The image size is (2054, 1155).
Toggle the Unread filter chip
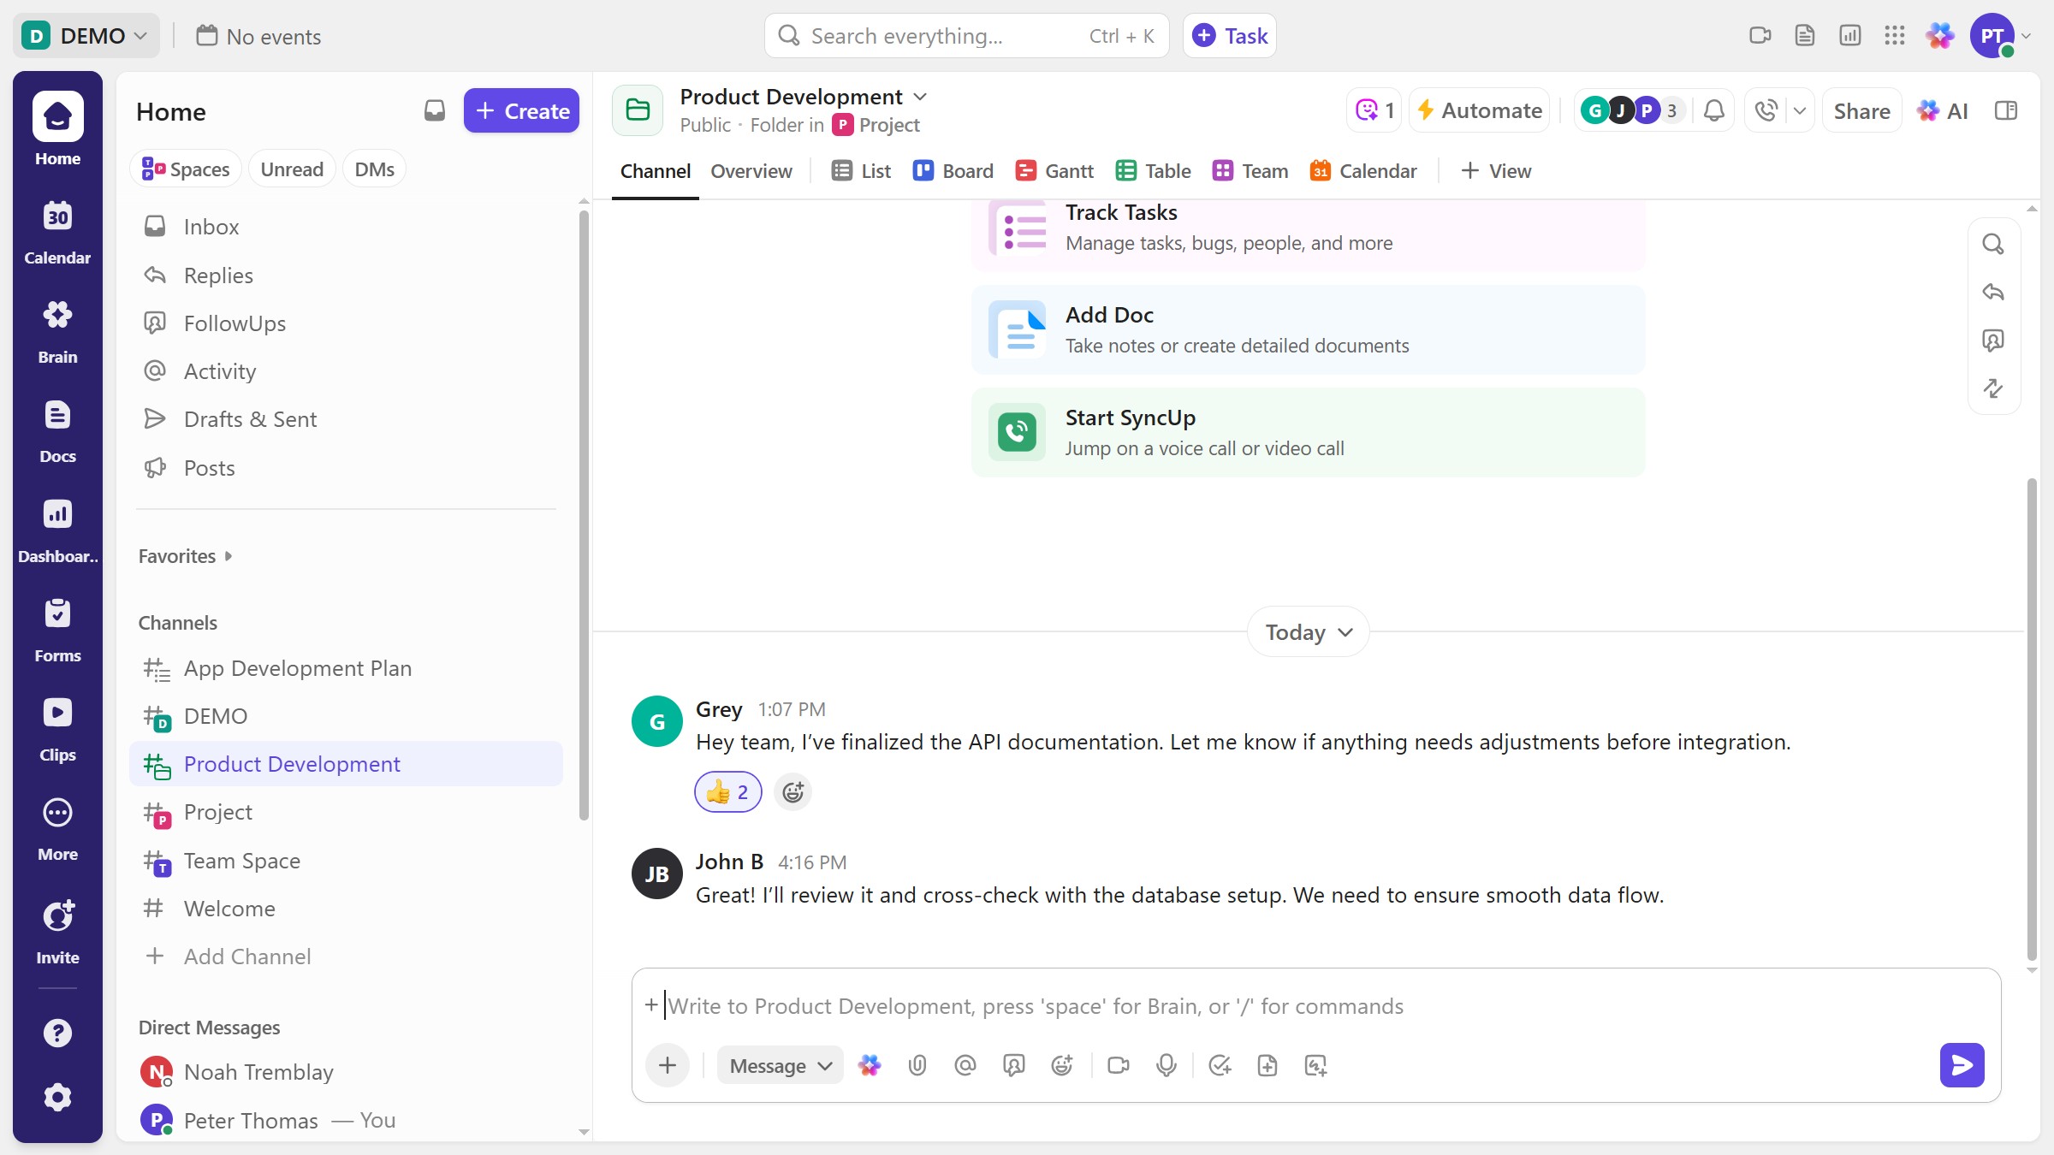coord(292,169)
